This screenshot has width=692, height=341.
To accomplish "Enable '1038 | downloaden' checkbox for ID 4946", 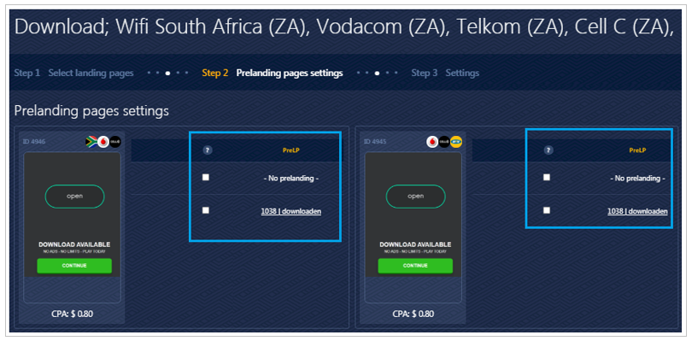I will coord(206,210).
